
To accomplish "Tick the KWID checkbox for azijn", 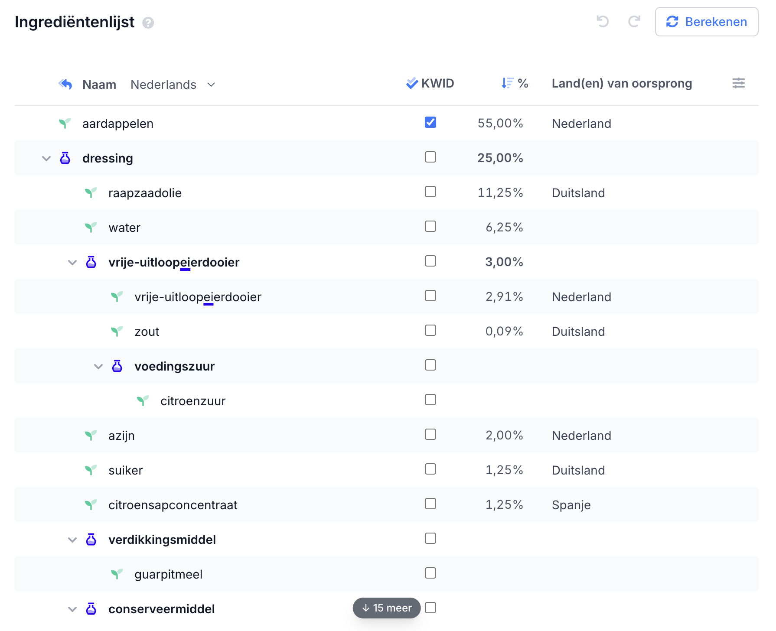I will pos(430,435).
